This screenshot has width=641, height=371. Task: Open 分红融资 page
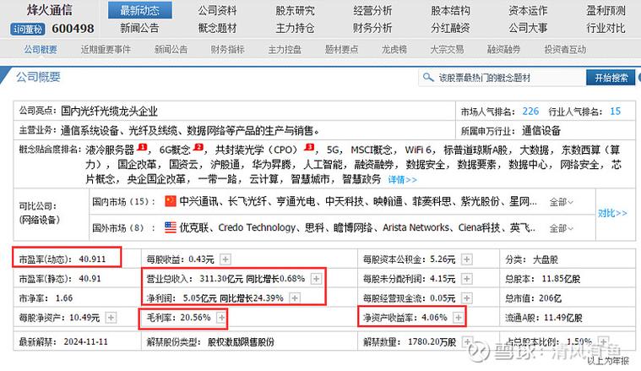tap(450, 28)
